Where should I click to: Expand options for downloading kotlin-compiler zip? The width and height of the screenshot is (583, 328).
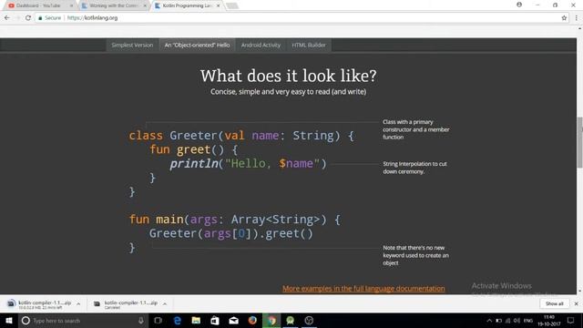point(78,303)
